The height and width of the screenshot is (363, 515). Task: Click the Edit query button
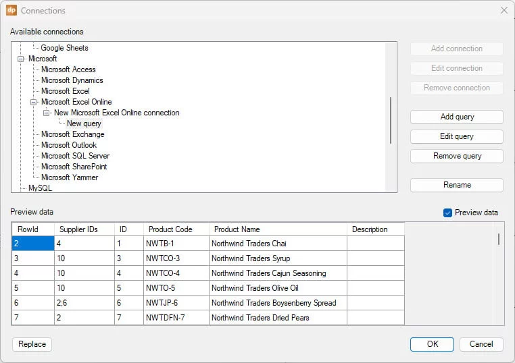click(456, 137)
